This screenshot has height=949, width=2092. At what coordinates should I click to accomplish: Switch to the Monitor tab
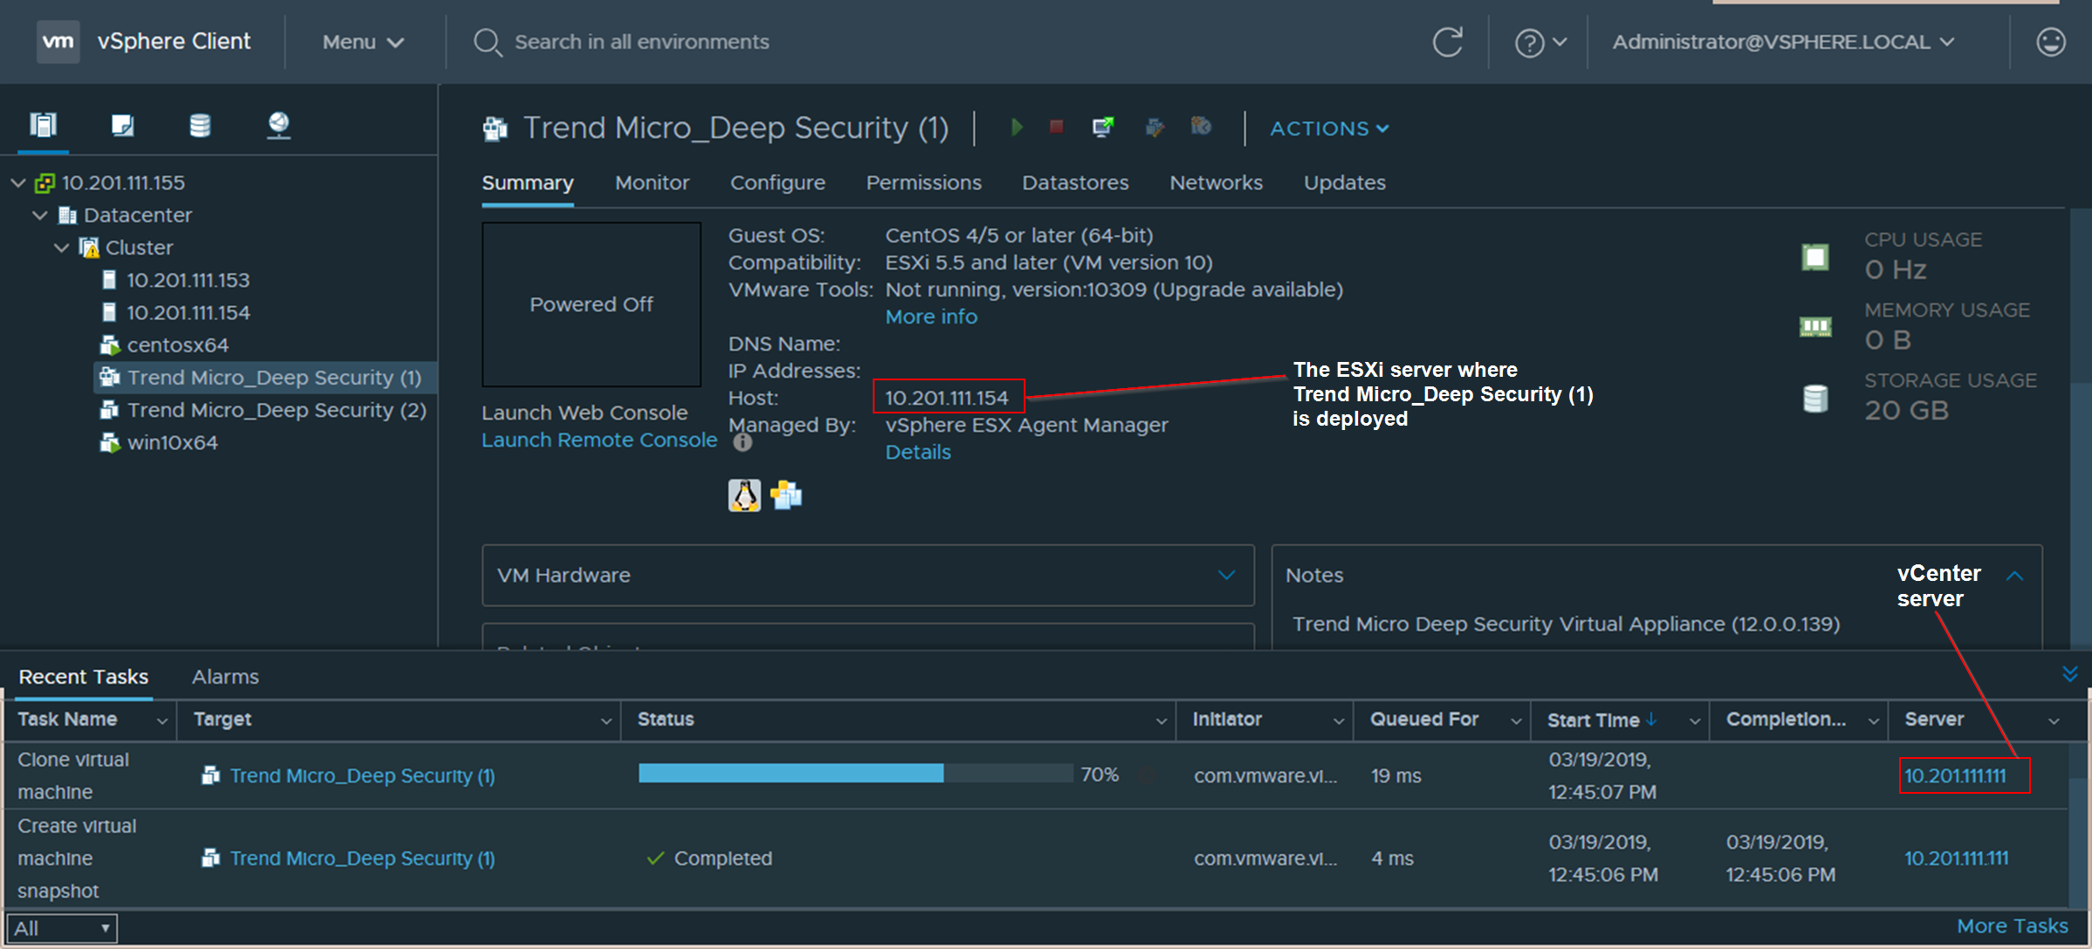(652, 182)
